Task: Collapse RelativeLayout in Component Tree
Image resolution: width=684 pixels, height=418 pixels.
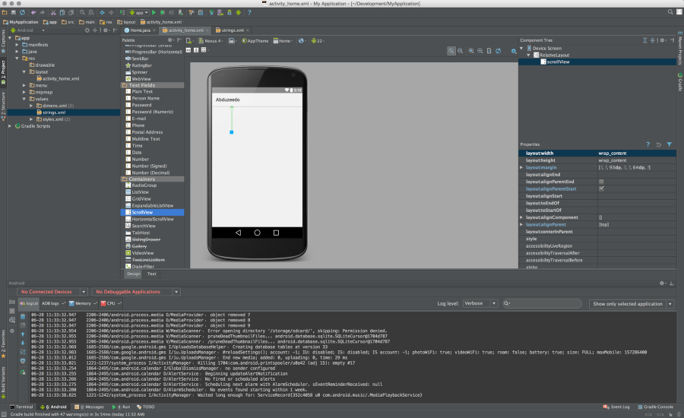Action: pos(528,55)
